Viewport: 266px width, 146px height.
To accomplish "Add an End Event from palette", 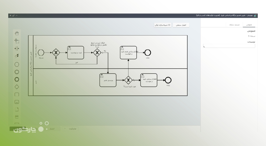I will click(x=17, y=79).
